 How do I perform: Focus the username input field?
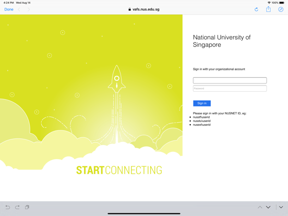[x=230, y=80]
